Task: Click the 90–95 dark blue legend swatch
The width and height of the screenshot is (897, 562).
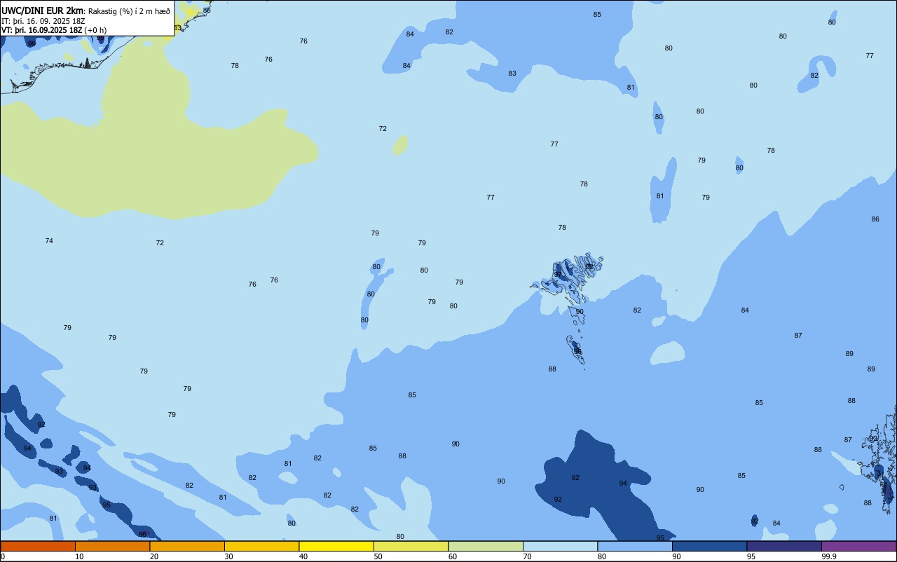Action: [709, 546]
